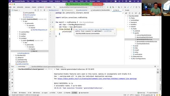Viewport: 170px width, 96px height.
Task: Click Collapse All in the Project panel header
Action: (x=41, y=10)
